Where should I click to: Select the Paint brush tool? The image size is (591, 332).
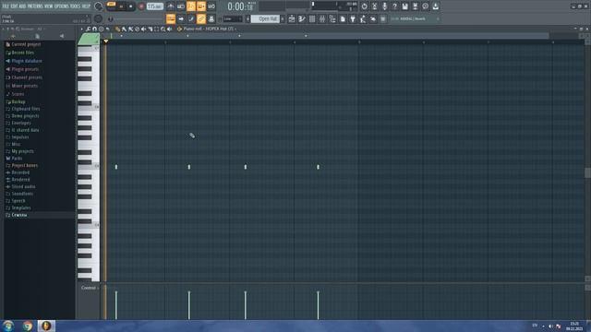coord(124,29)
